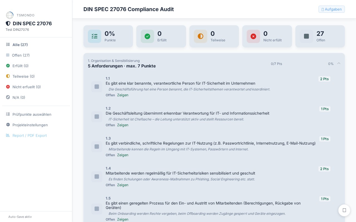Click the red X icon on Nicht erfüllt card
356x222 pixels.
pos(253,36)
